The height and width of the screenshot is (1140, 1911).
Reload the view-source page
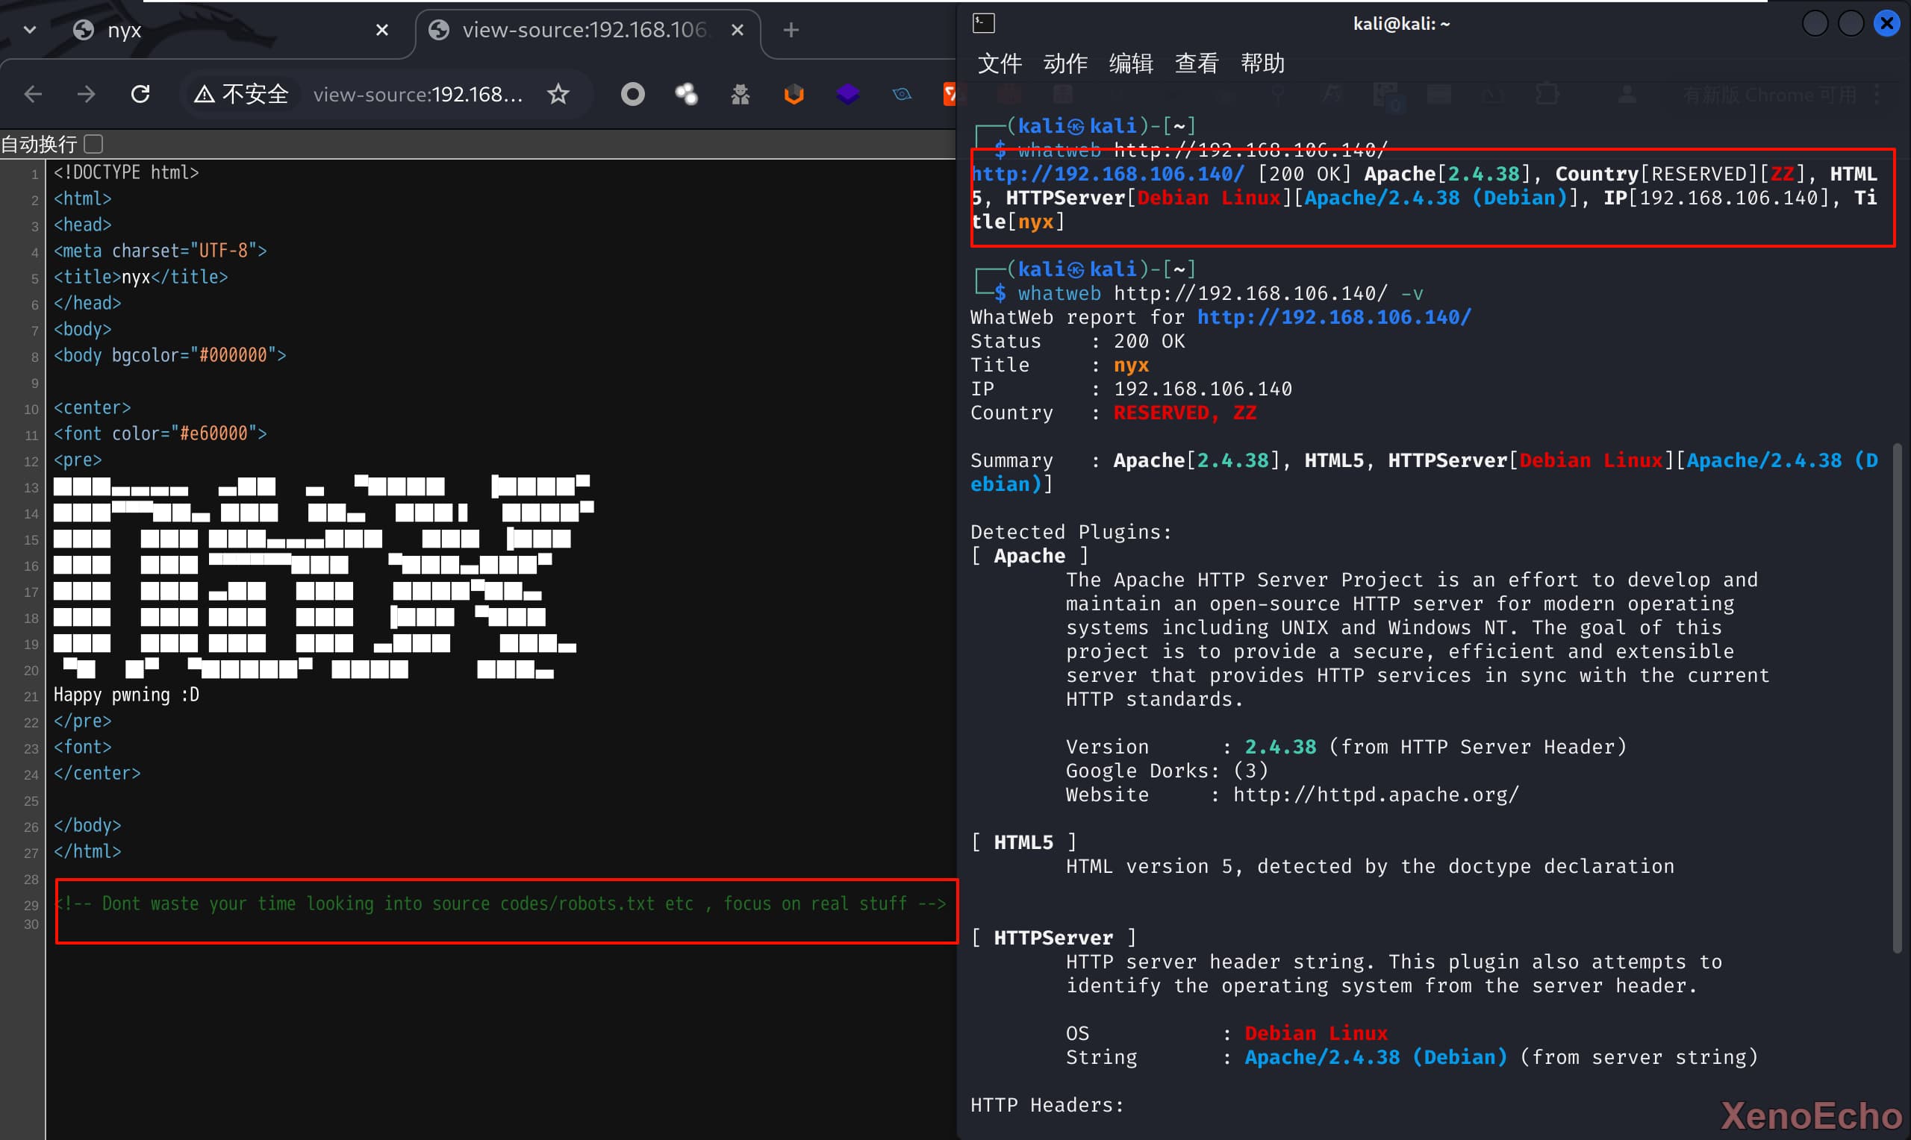140,95
